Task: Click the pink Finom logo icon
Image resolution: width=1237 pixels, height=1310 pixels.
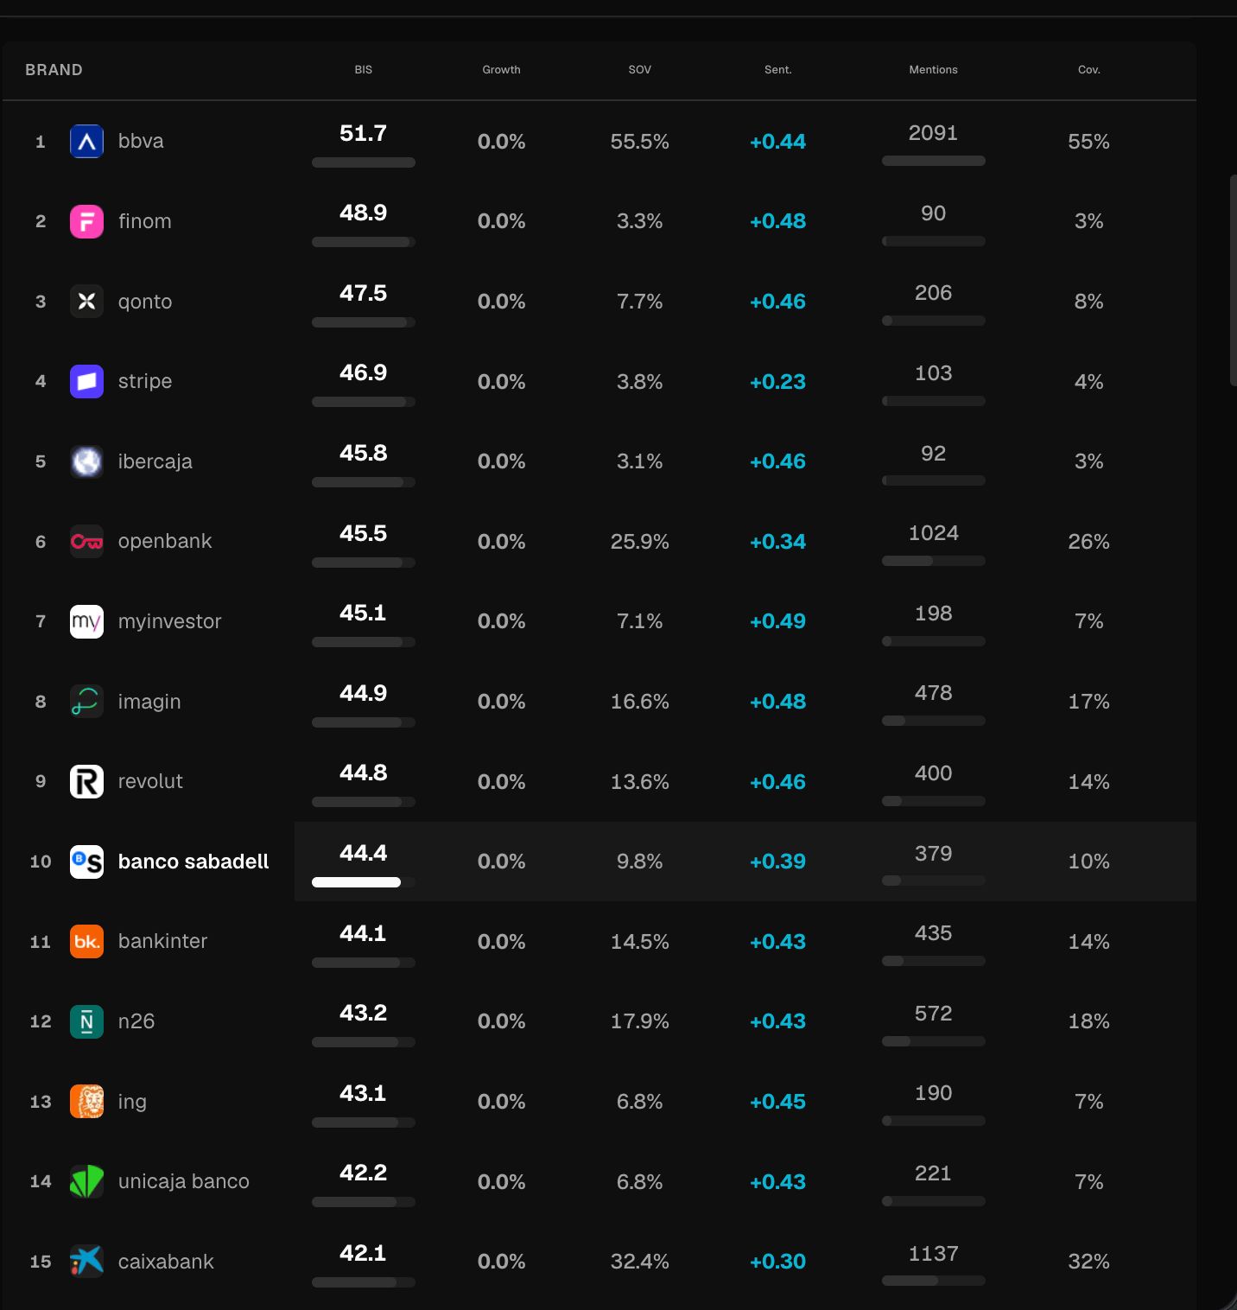Action: pyautogui.click(x=86, y=222)
